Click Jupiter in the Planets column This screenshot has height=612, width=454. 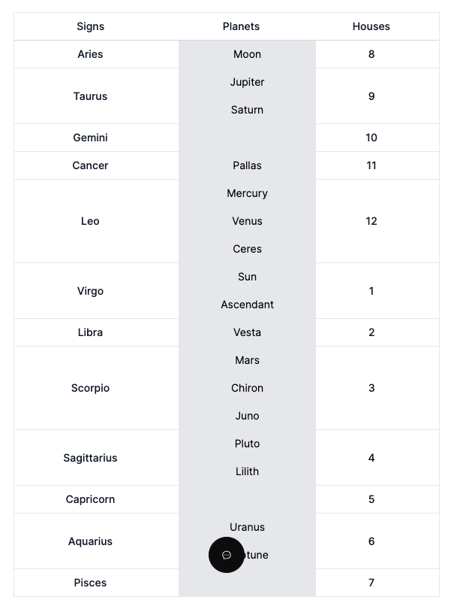(x=247, y=82)
